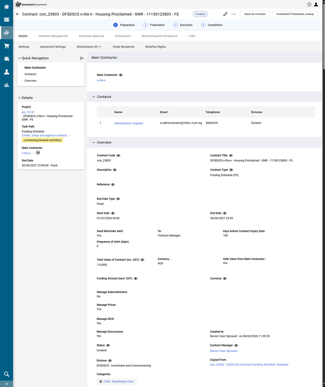Viewport: 325px width, 387px height.
Task: Switch to the Contents Management tab
Action: tap(53, 36)
